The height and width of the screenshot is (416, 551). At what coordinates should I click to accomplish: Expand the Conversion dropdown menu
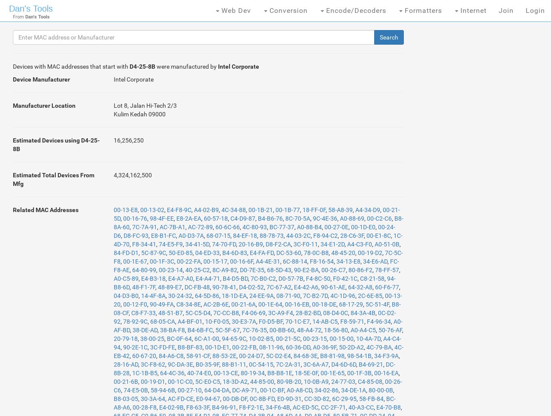click(286, 11)
